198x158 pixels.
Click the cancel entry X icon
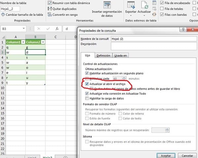(39, 29)
